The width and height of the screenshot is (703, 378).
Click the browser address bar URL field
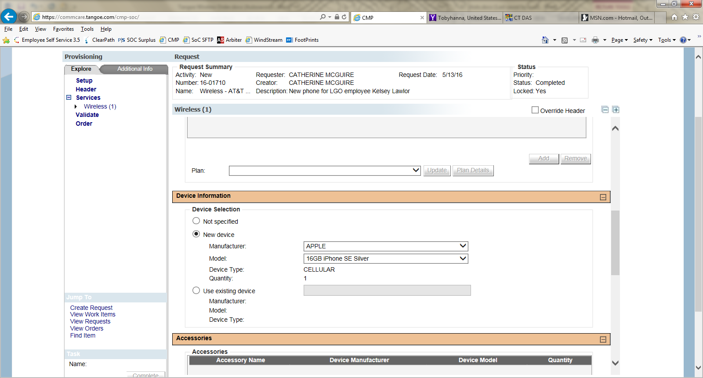click(x=176, y=17)
